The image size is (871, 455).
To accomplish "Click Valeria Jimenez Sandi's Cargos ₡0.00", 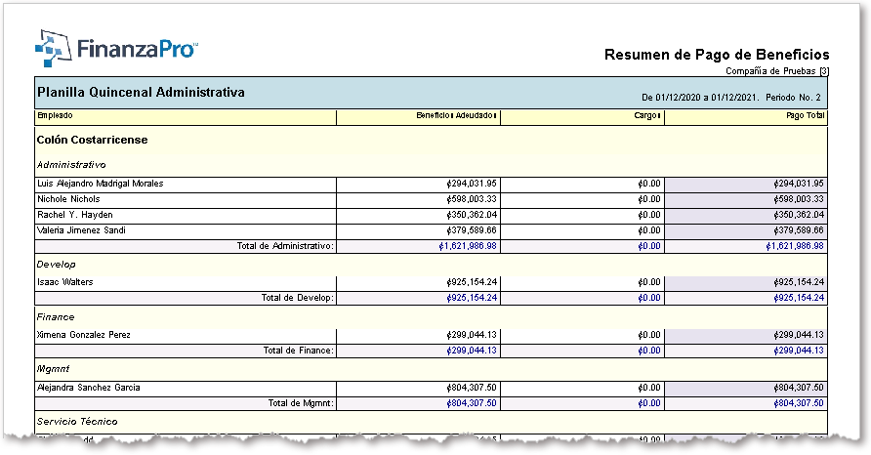I will (x=649, y=230).
